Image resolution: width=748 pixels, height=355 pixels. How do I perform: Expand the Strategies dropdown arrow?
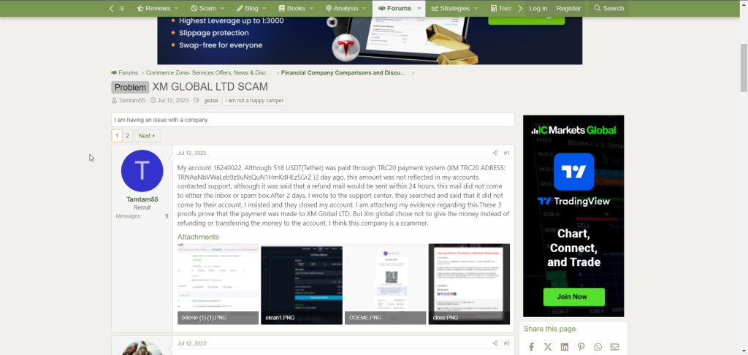pos(476,8)
